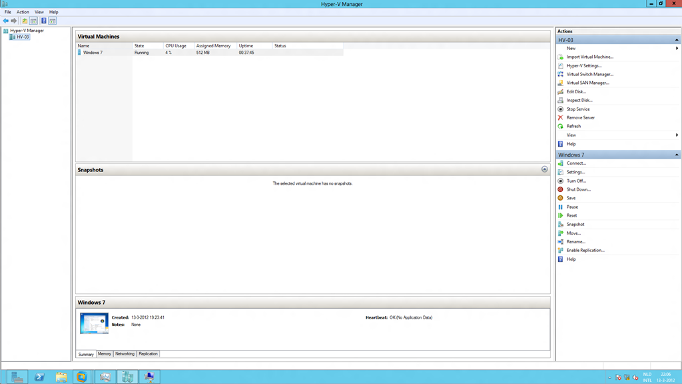Switch to the Replication tab
Screen dimensions: 682x384
click(x=148, y=354)
